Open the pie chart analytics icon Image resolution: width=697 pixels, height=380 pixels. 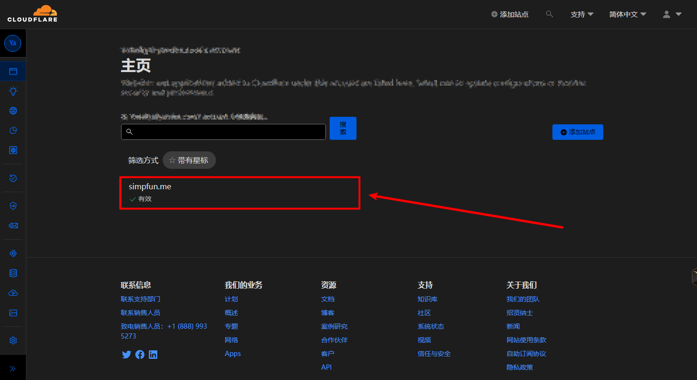[x=13, y=130]
